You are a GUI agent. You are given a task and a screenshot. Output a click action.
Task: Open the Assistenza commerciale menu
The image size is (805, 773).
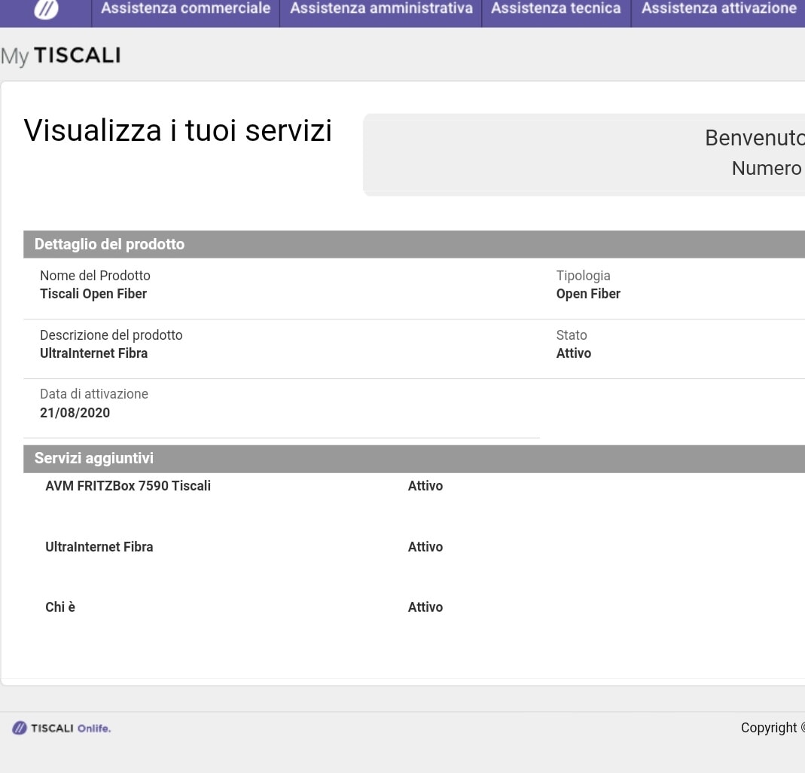point(185,8)
